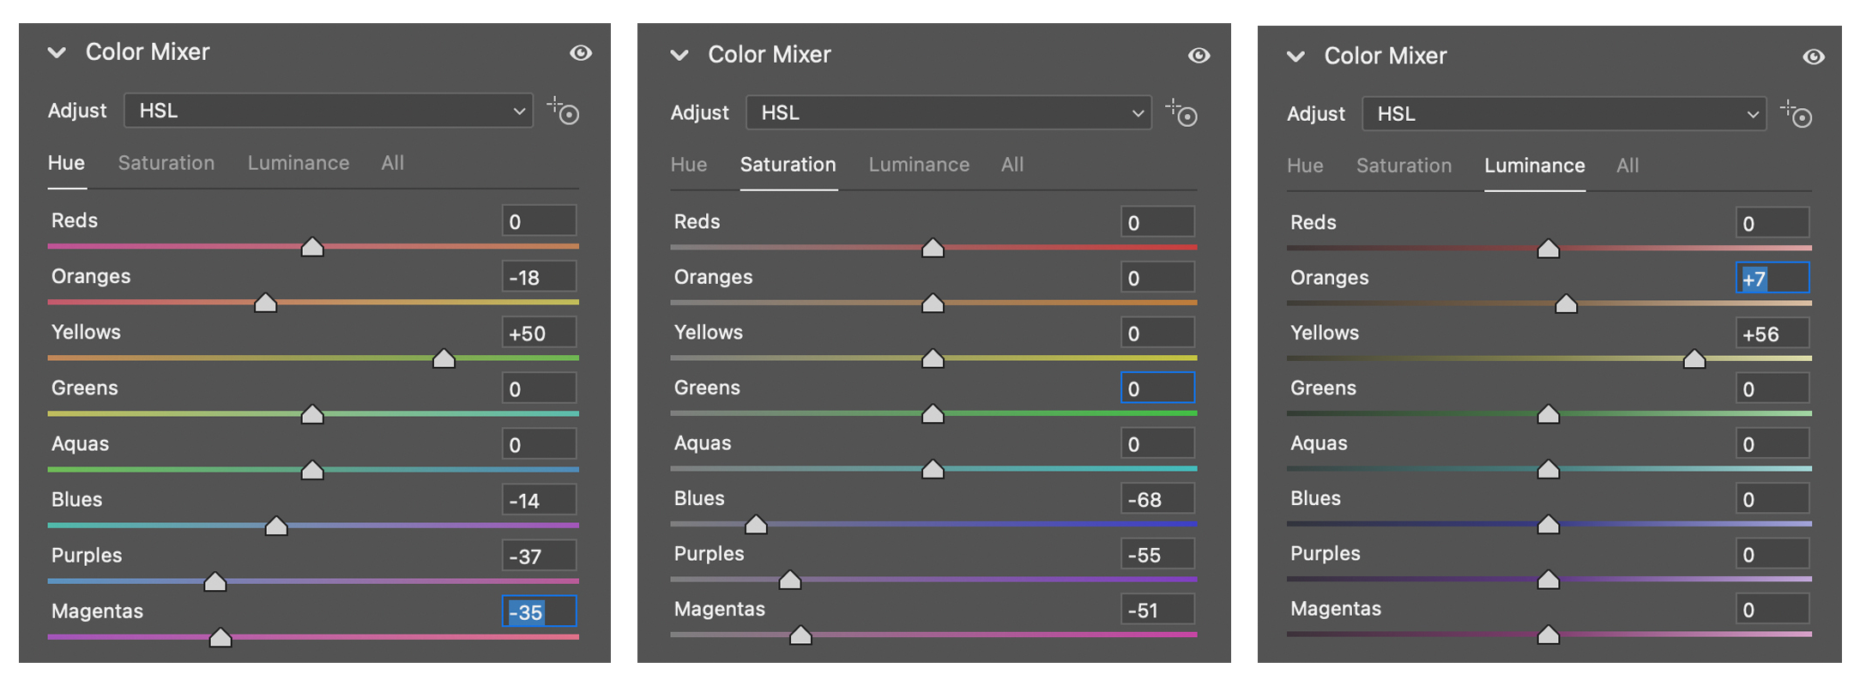Click the Reds saturation slider handle
The image size is (1872, 686).
933,248
